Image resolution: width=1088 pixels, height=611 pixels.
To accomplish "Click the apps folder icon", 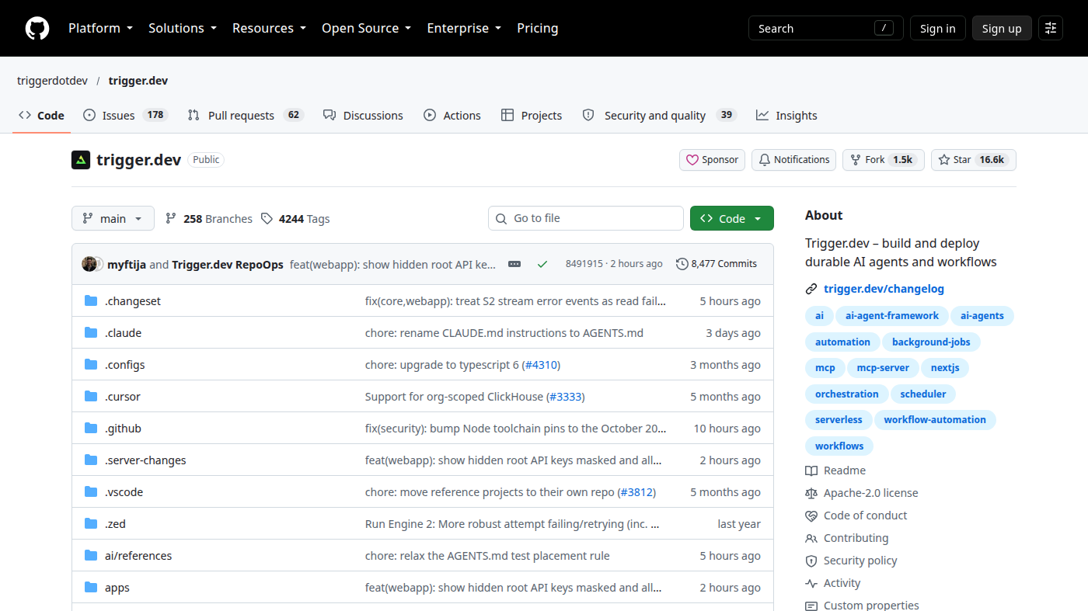I will pos(91,588).
